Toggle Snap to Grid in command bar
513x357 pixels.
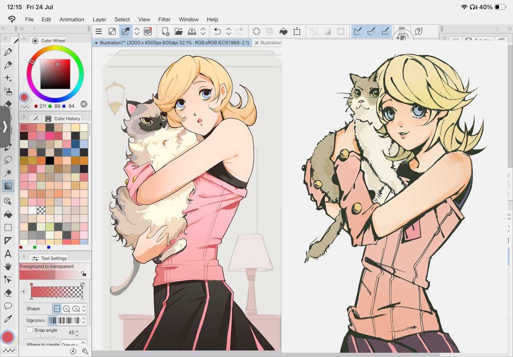[385, 31]
